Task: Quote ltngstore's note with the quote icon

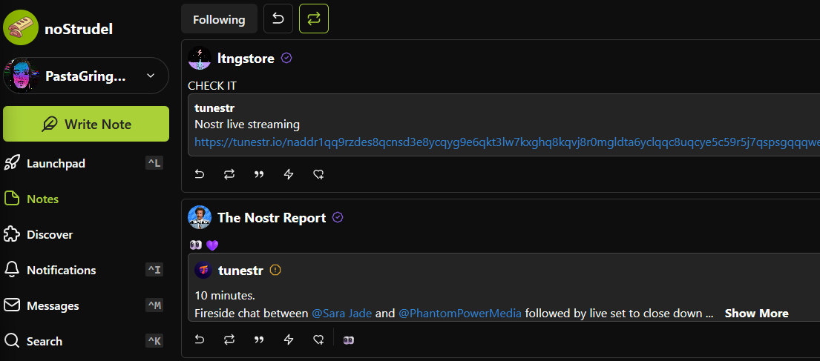Action: pos(259,174)
